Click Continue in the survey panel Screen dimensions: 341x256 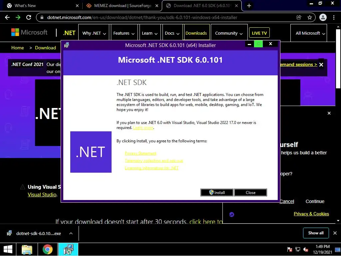pos(315,201)
